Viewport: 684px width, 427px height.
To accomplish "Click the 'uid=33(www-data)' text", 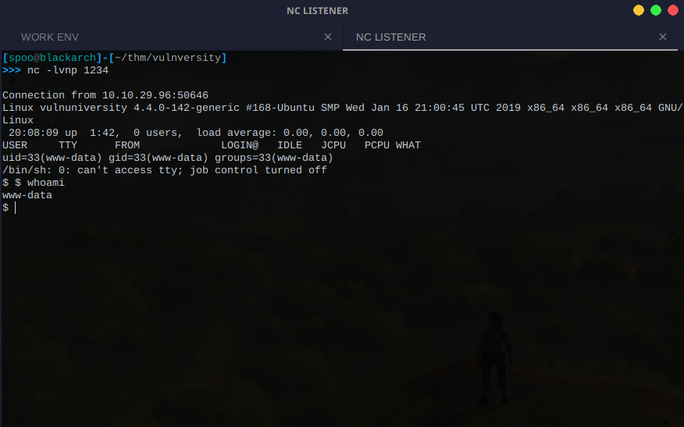I will pos(52,158).
